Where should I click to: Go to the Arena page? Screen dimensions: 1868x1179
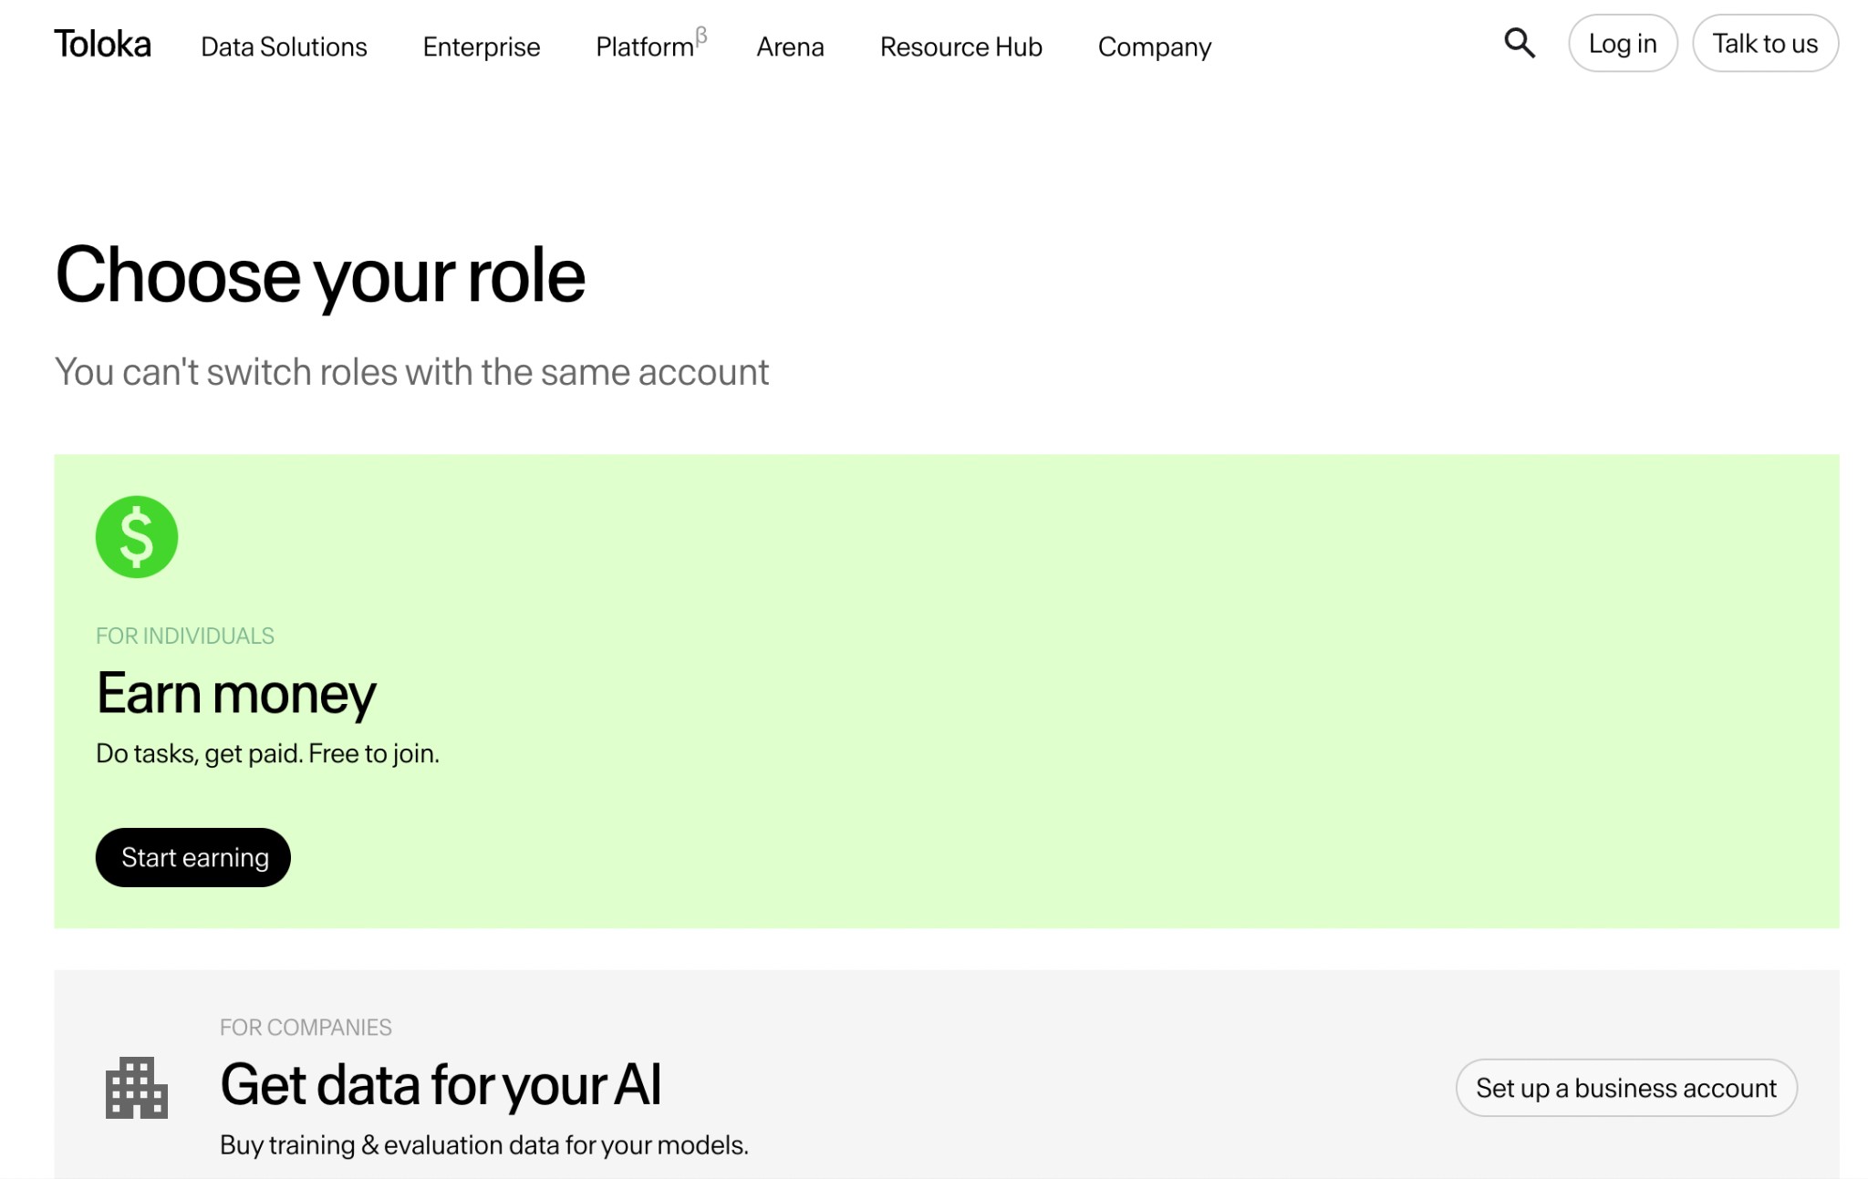[x=790, y=47]
